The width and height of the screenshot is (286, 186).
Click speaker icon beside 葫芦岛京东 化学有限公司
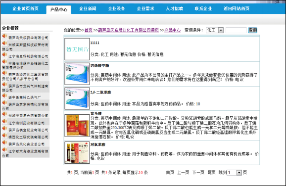click(4, 103)
